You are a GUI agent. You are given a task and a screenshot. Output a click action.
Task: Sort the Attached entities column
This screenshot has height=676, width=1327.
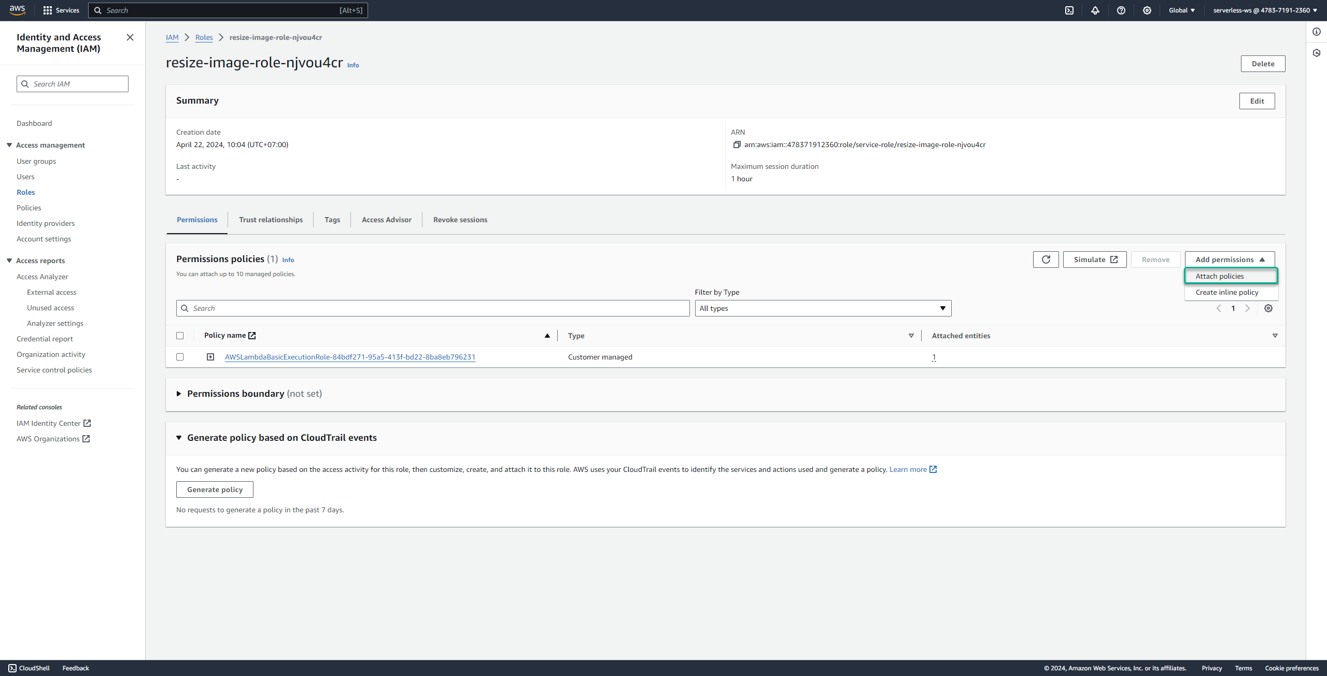click(1275, 336)
